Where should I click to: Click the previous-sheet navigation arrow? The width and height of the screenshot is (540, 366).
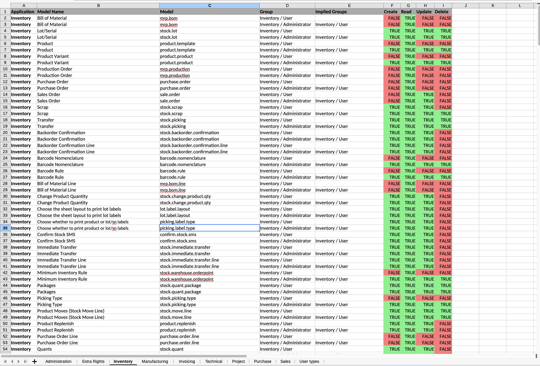tap(12, 361)
